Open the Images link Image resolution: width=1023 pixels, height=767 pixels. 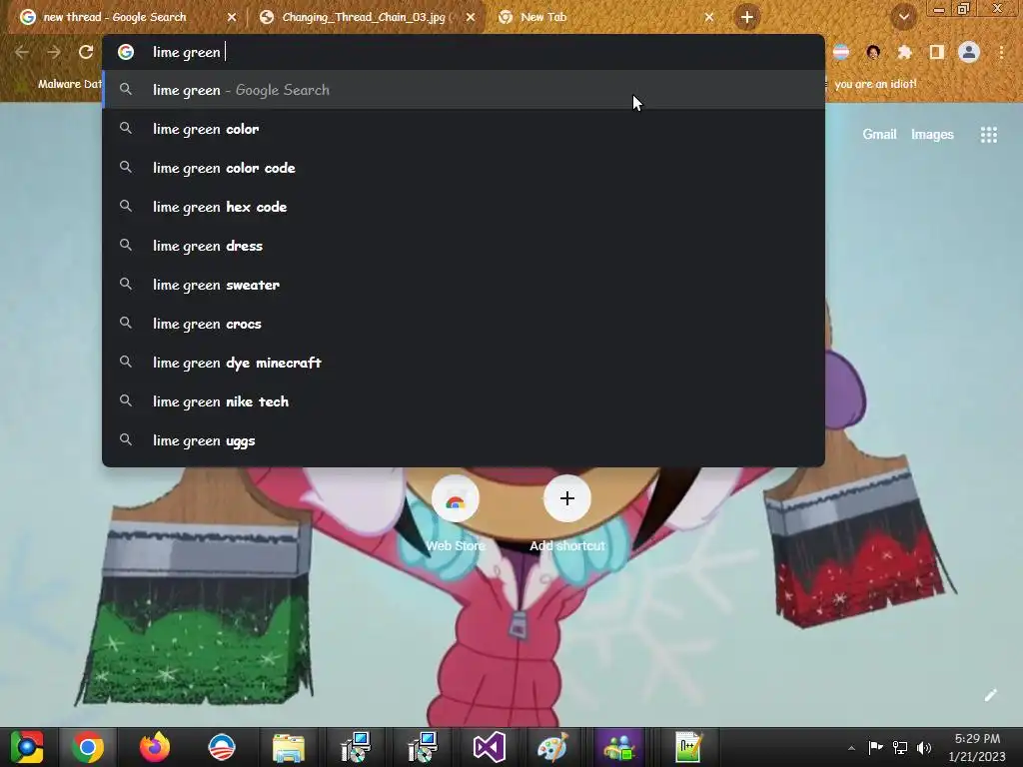[x=932, y=135]
